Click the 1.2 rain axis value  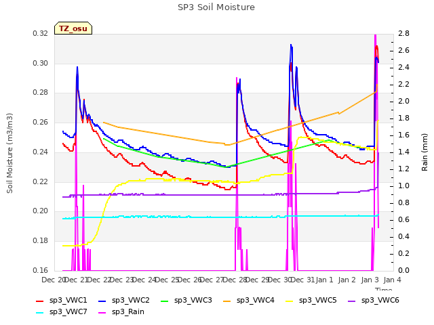point(403,169)
